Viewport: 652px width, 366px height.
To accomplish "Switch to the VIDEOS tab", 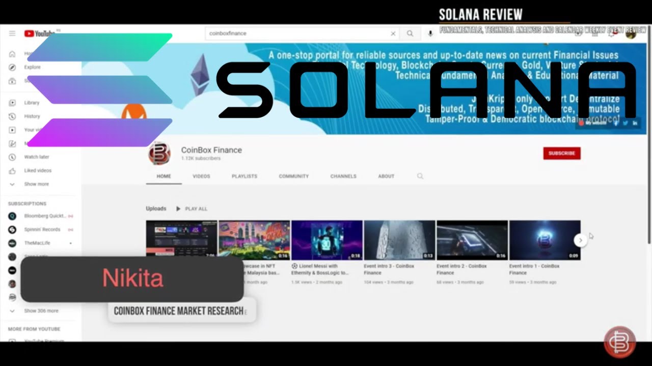I will pos(201,176).
